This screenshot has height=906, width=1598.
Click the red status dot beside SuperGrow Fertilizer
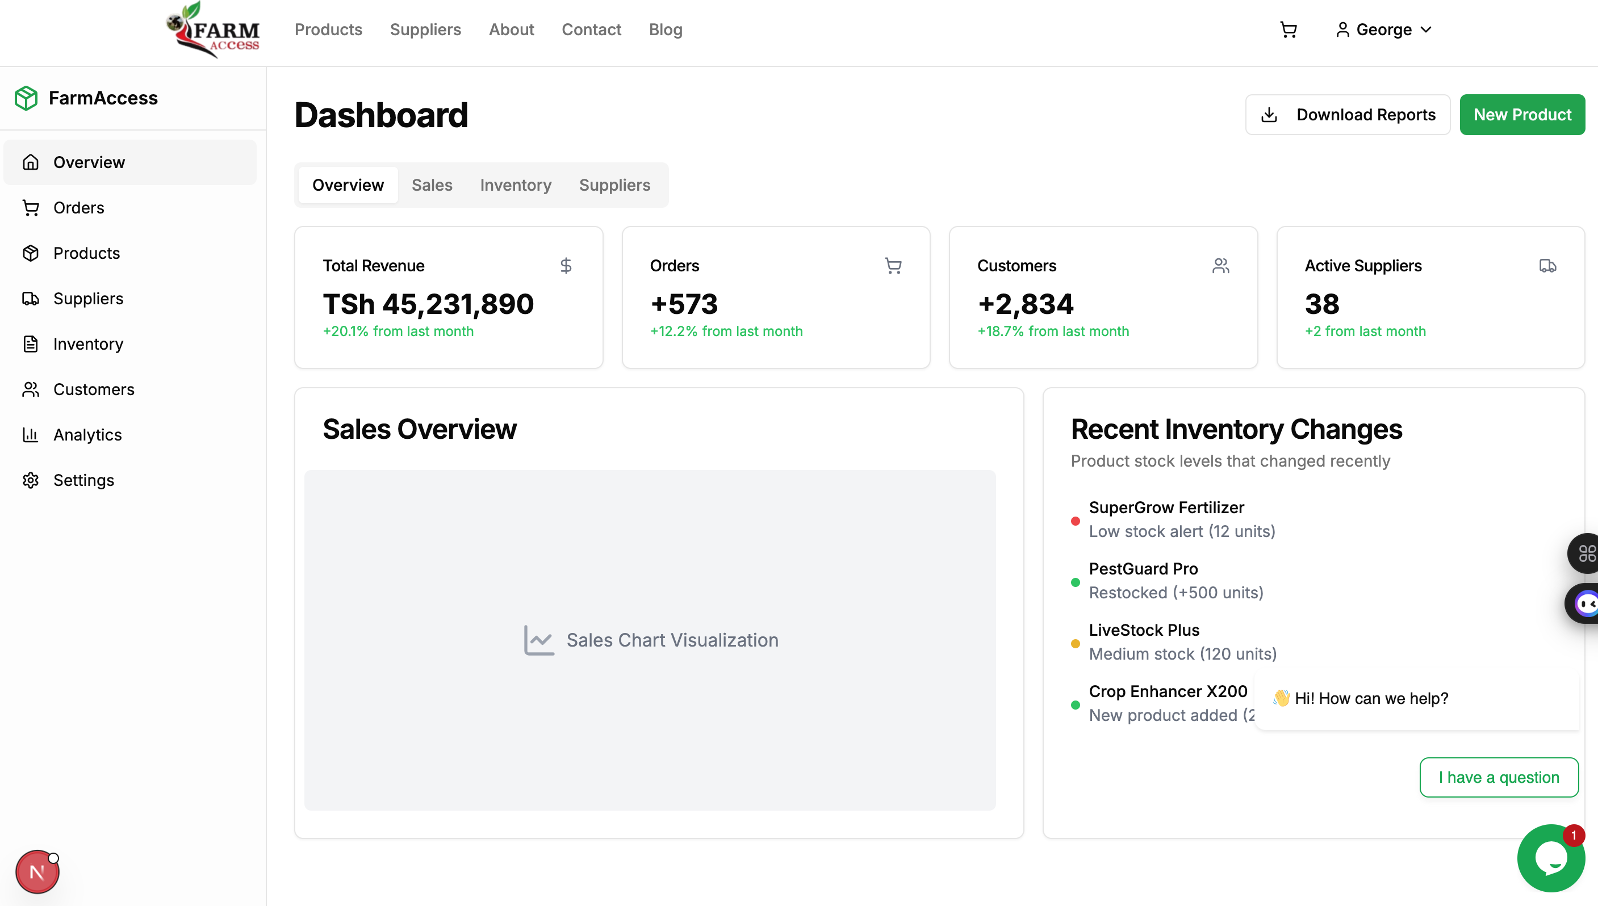point(1076,521)
